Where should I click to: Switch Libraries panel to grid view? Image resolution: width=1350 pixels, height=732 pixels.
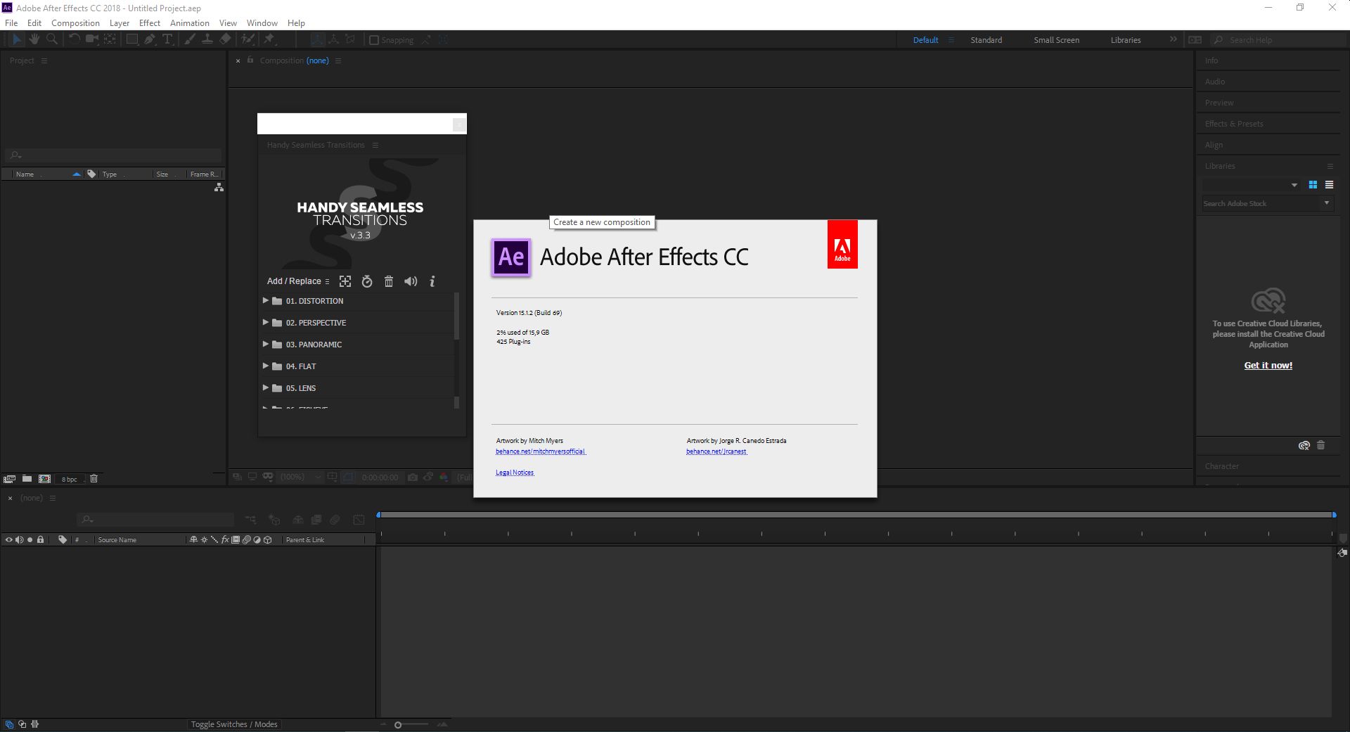(x=1313, y=185)
